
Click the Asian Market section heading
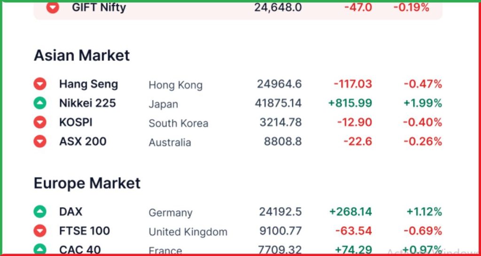[x=82, y=56]
